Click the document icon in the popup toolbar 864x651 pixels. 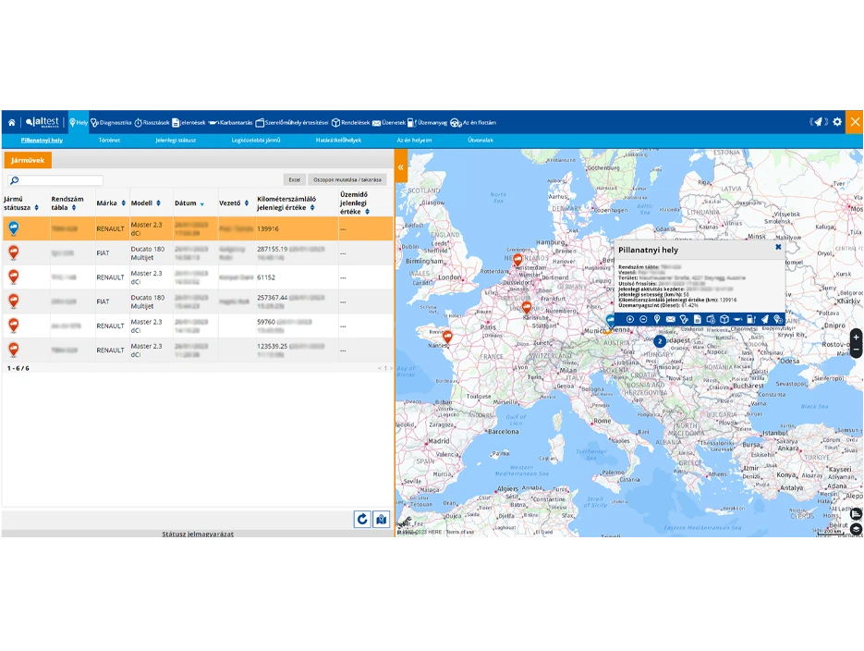(698, 319)
